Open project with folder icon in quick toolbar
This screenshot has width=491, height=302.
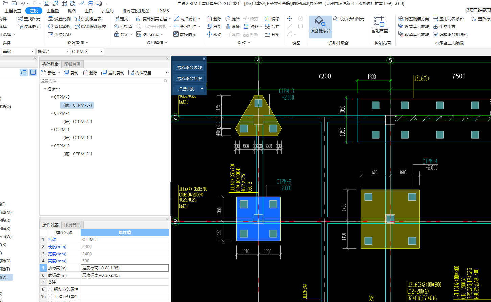coord(5,3)
